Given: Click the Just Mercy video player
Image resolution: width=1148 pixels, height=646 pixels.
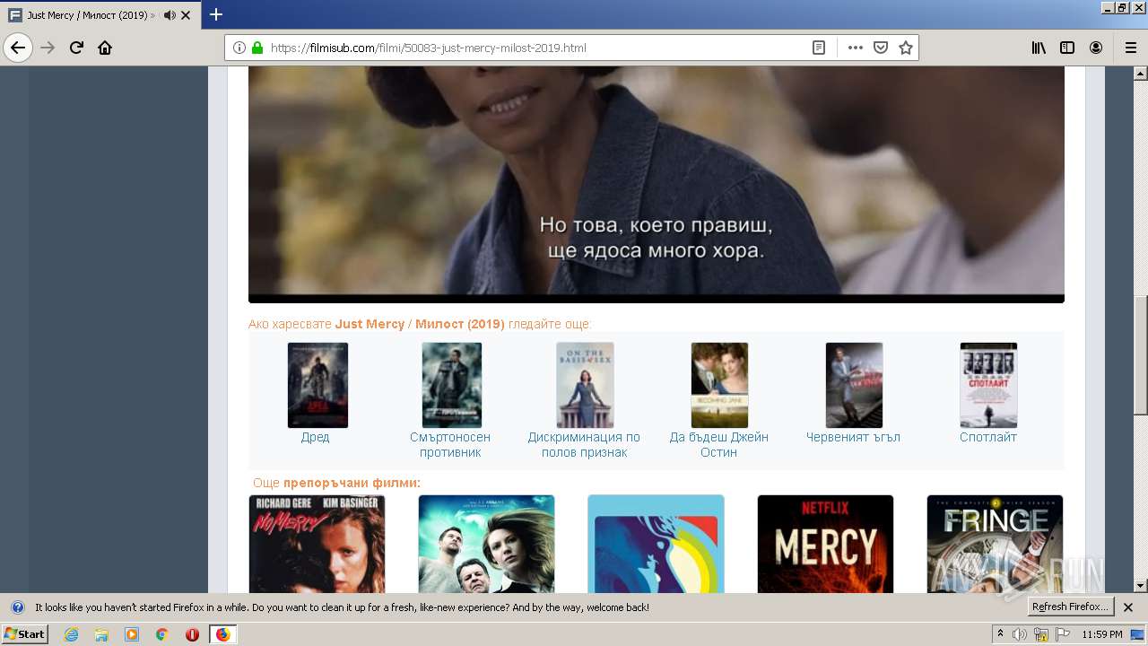Looking at the screenshot, I should click(657, 184).
